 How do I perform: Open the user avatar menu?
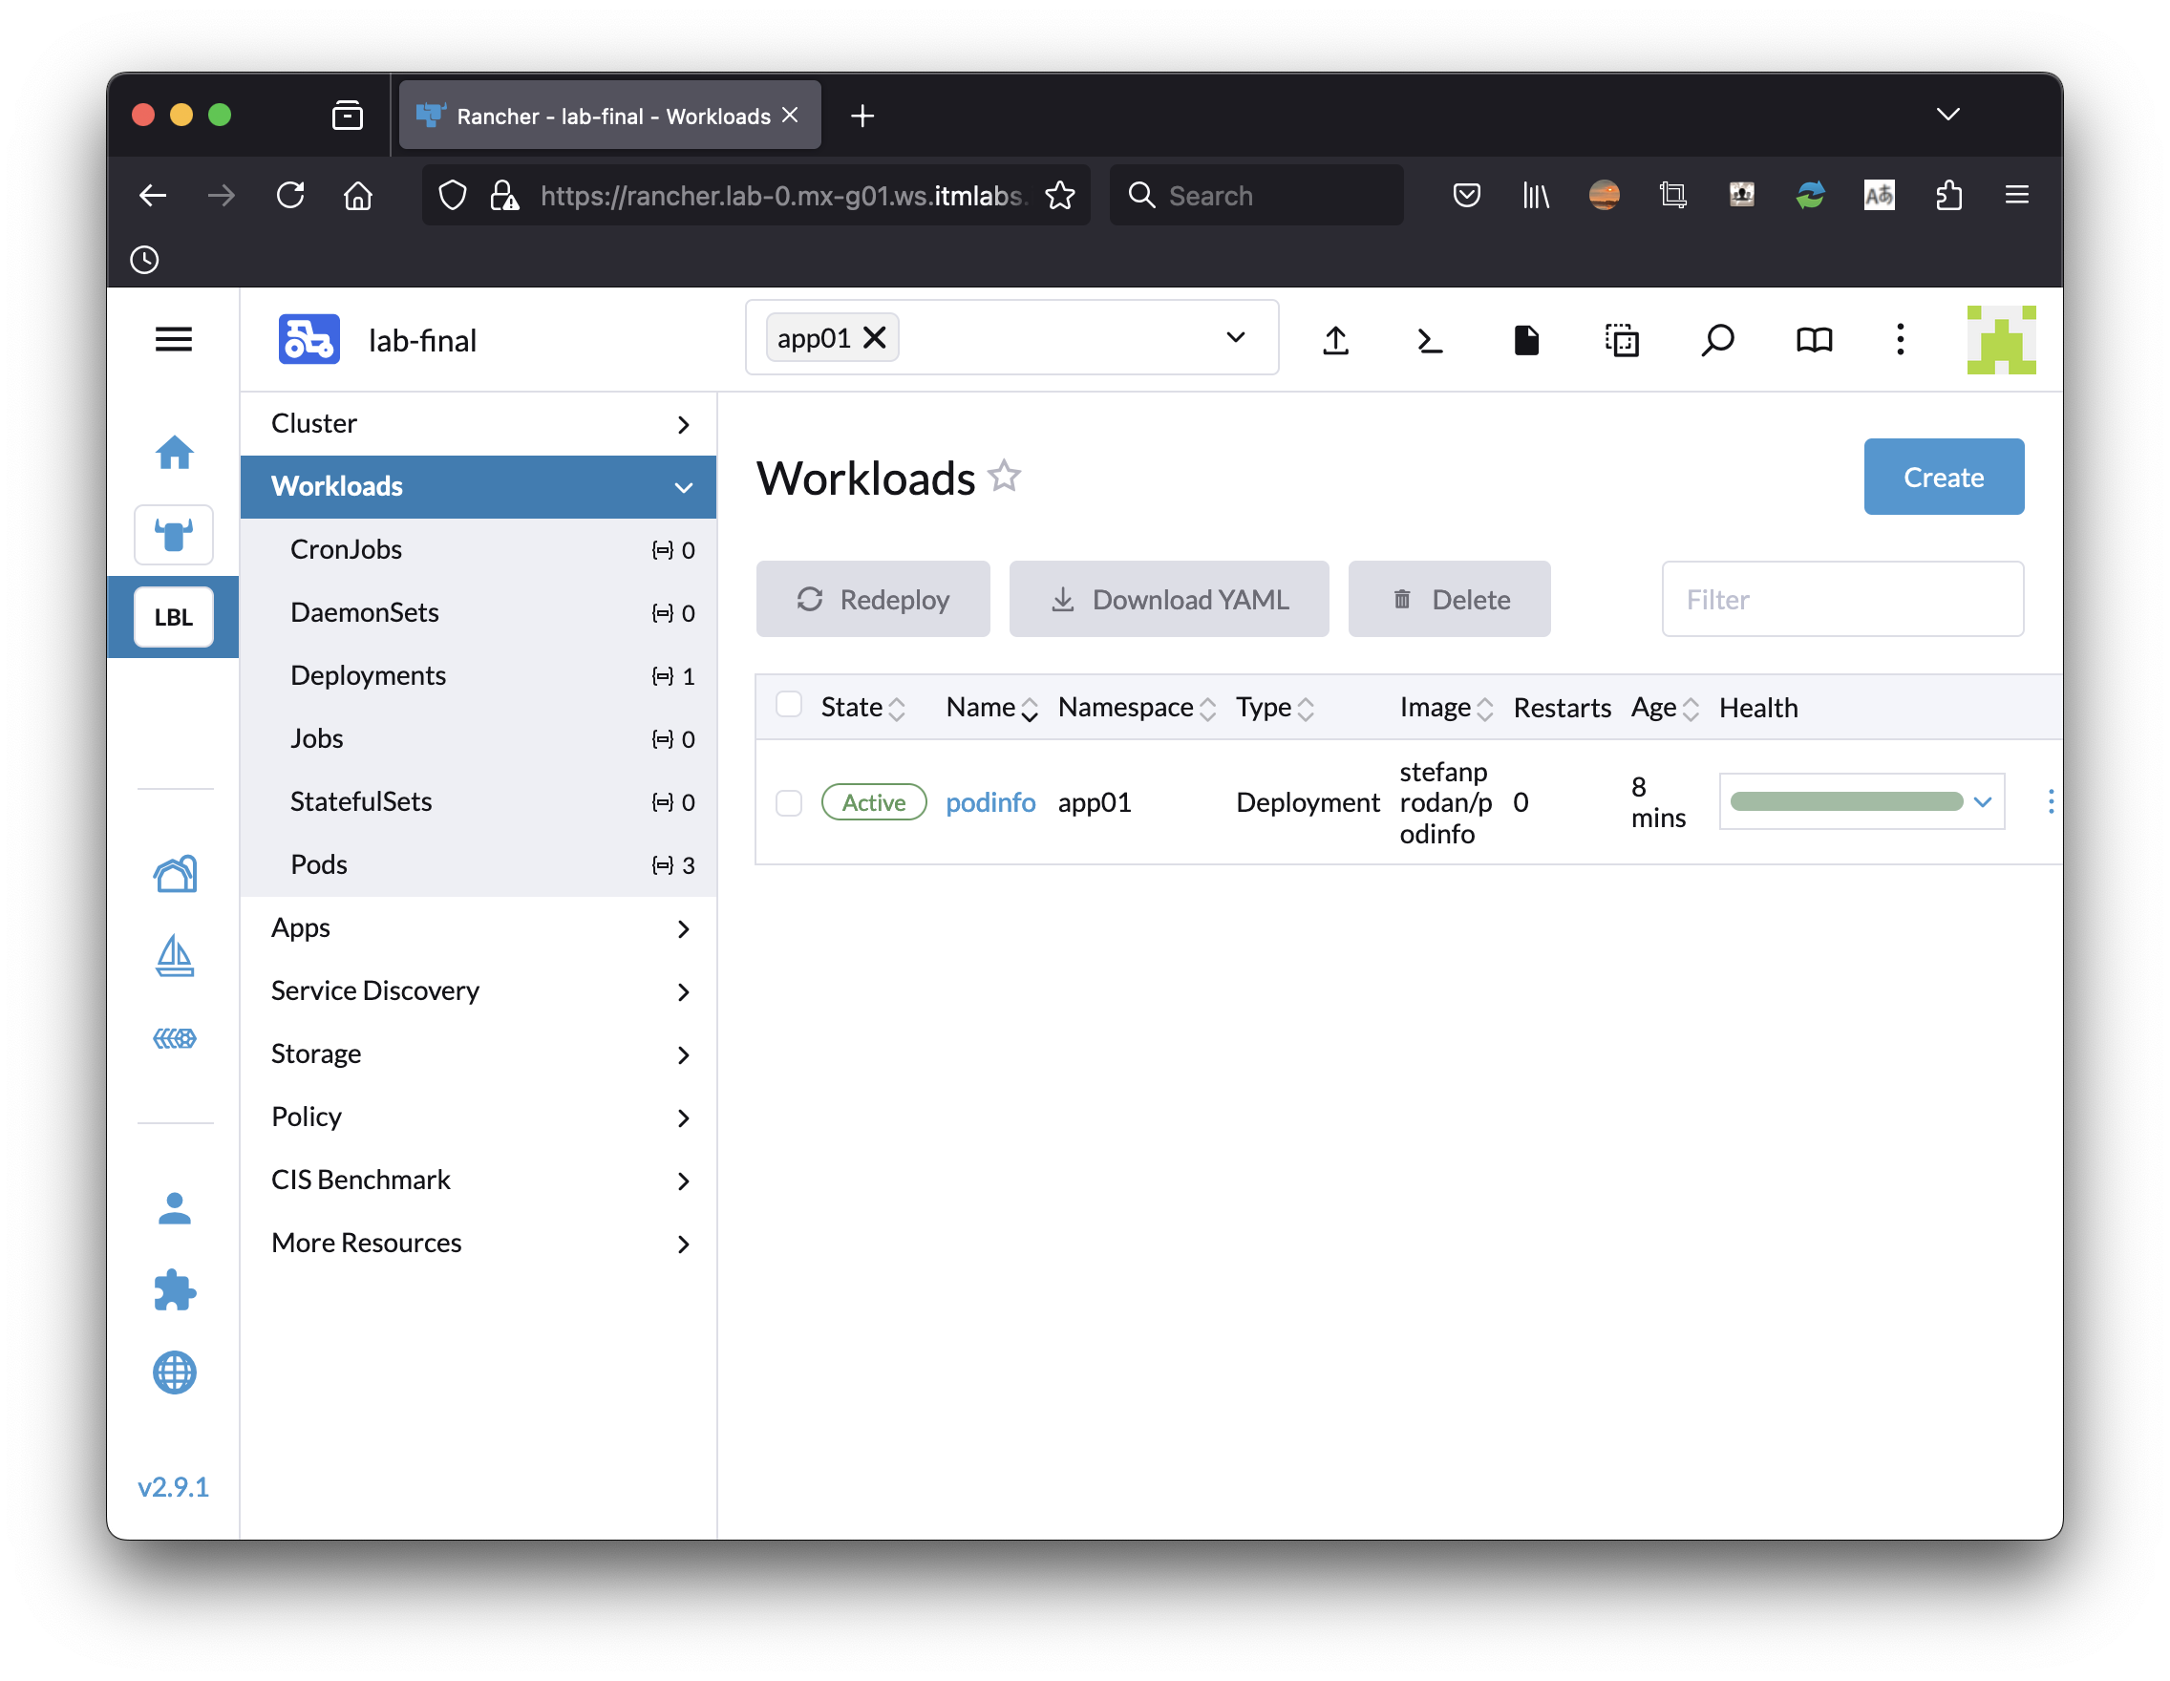pyautogui.click(x=2001, y=340)
